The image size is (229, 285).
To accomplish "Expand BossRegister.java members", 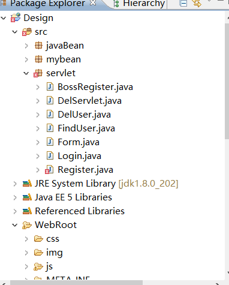I will tap(38, 87).
